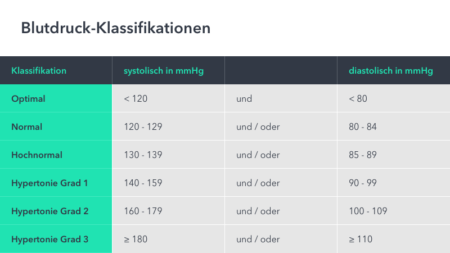Select the Normal row label
Viewport: 450px width, 253px height.
26,127
